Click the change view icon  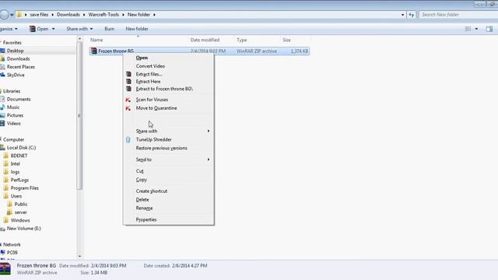coord(468,29)
